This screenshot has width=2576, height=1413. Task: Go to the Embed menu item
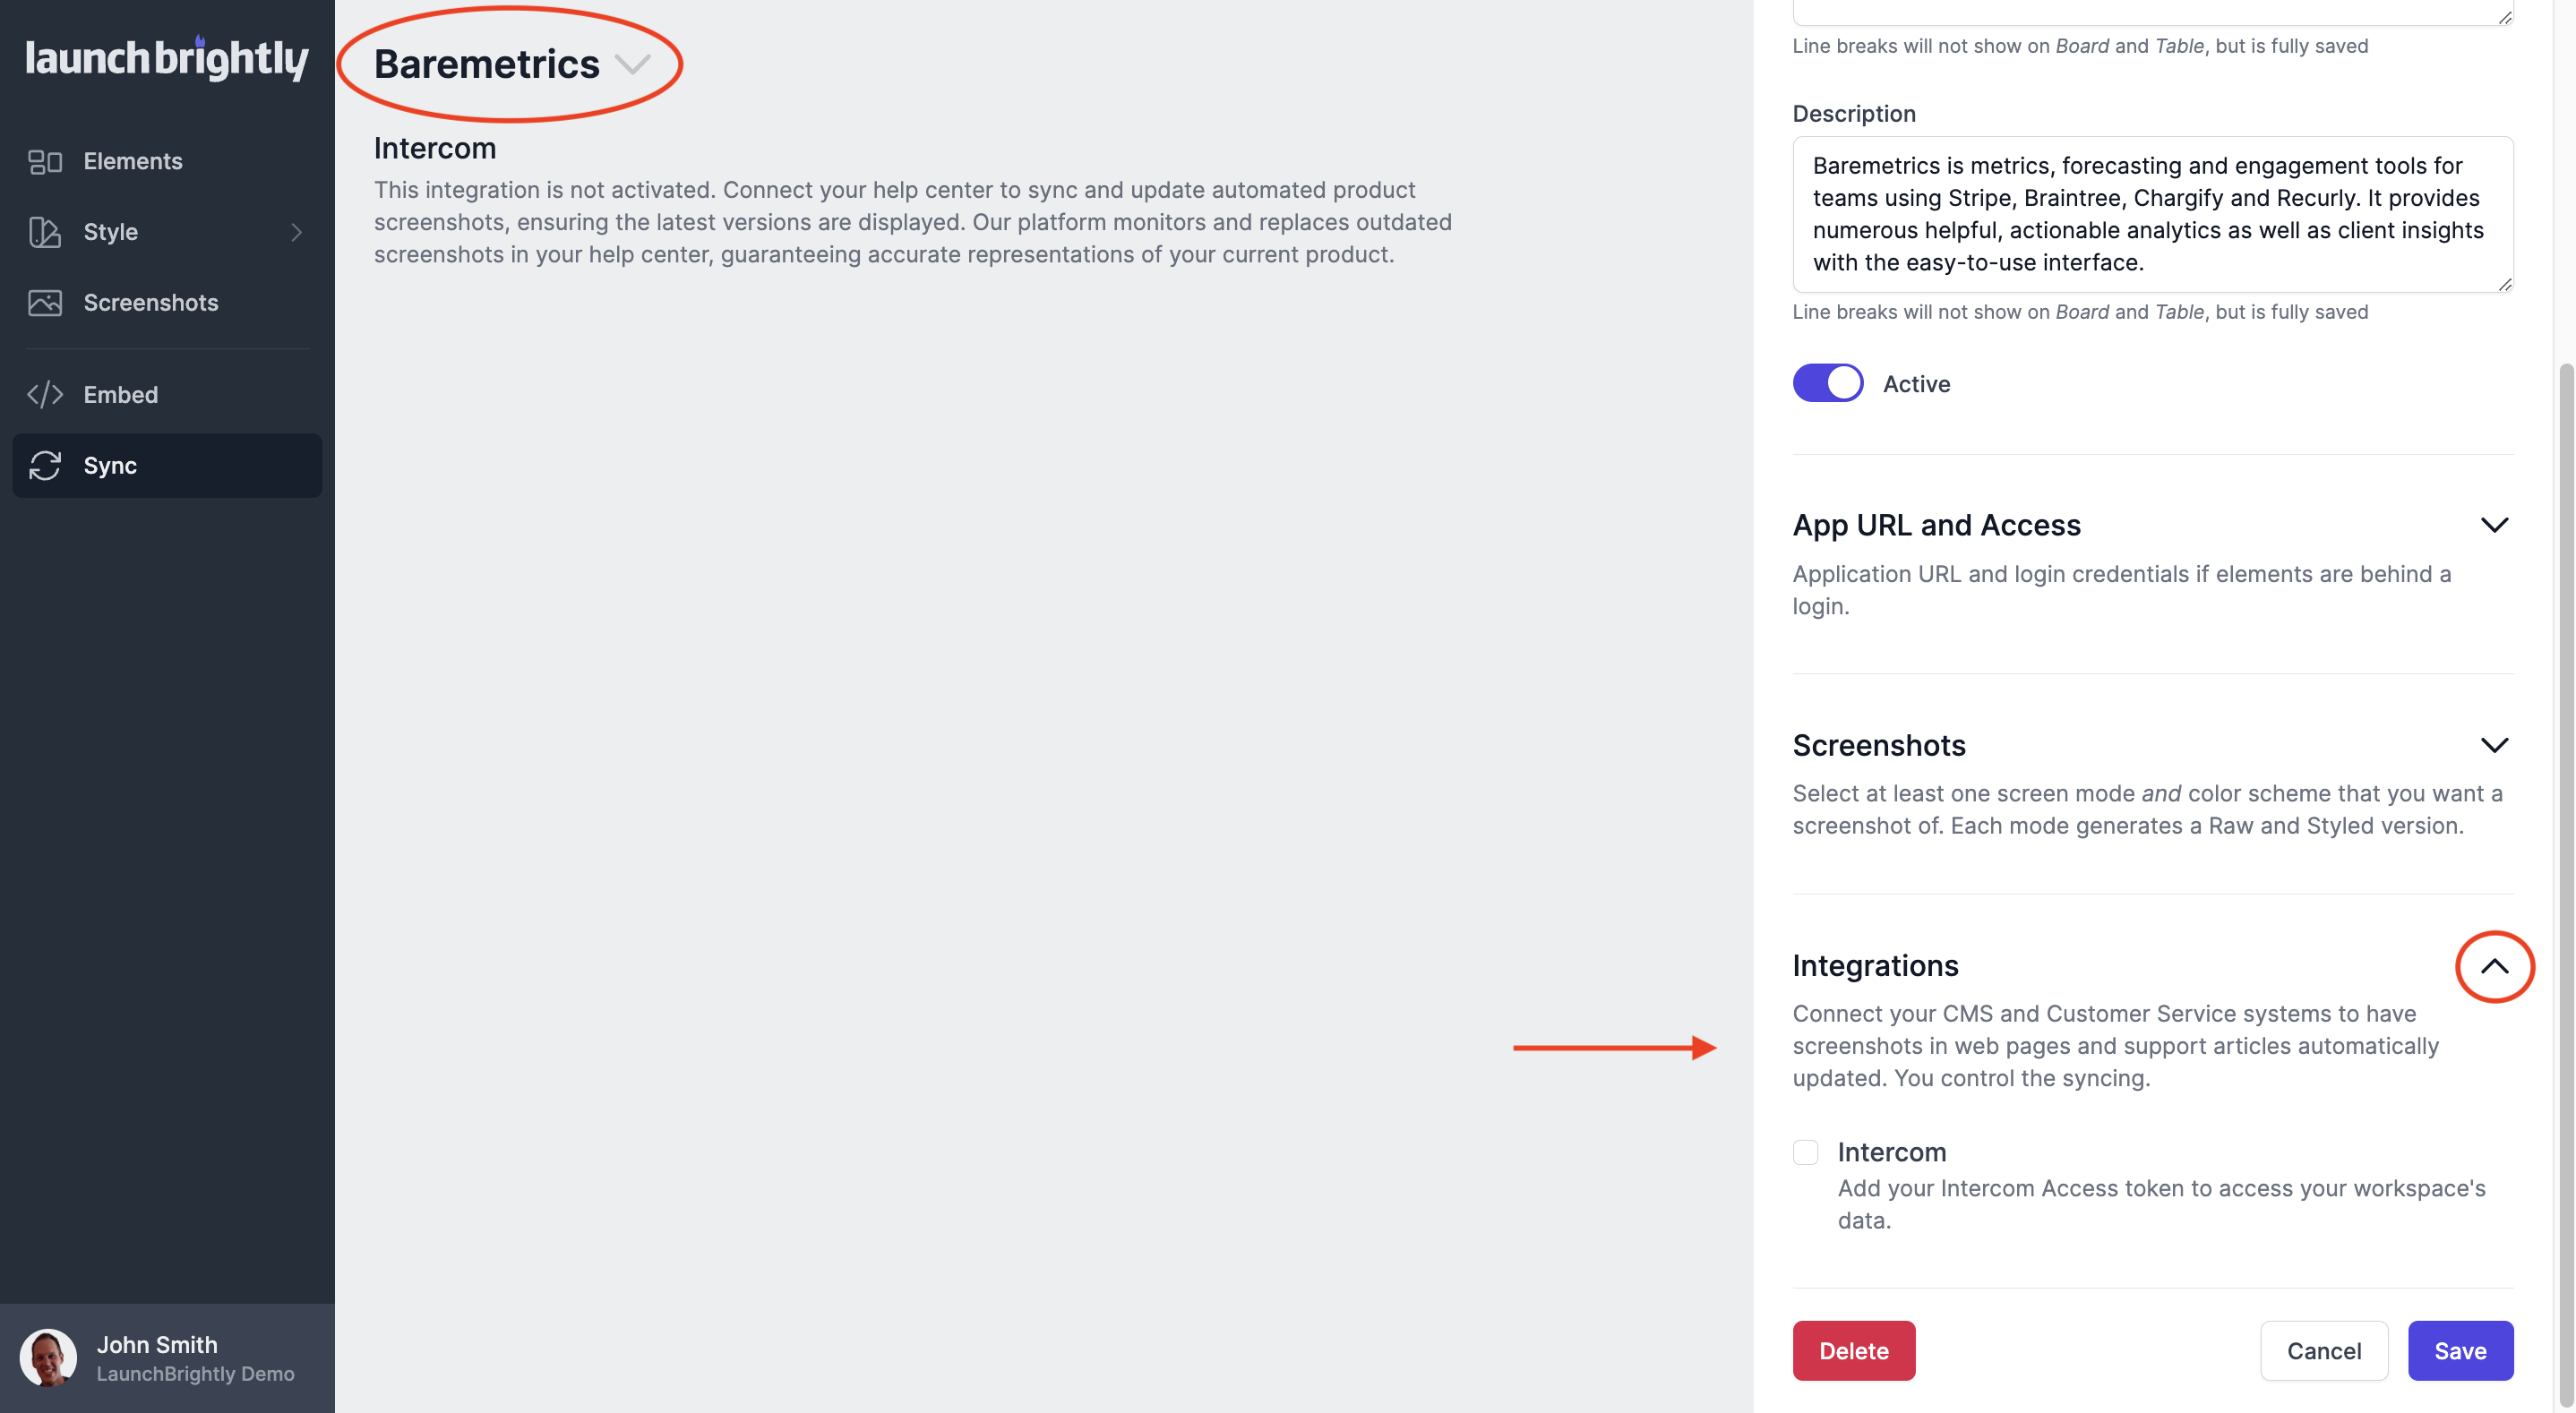(x=120, y=395)
